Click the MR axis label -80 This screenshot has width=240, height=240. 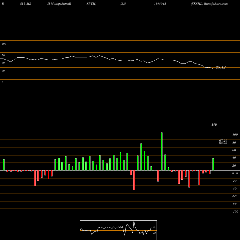pyautogui.click(x=234, y=204)
